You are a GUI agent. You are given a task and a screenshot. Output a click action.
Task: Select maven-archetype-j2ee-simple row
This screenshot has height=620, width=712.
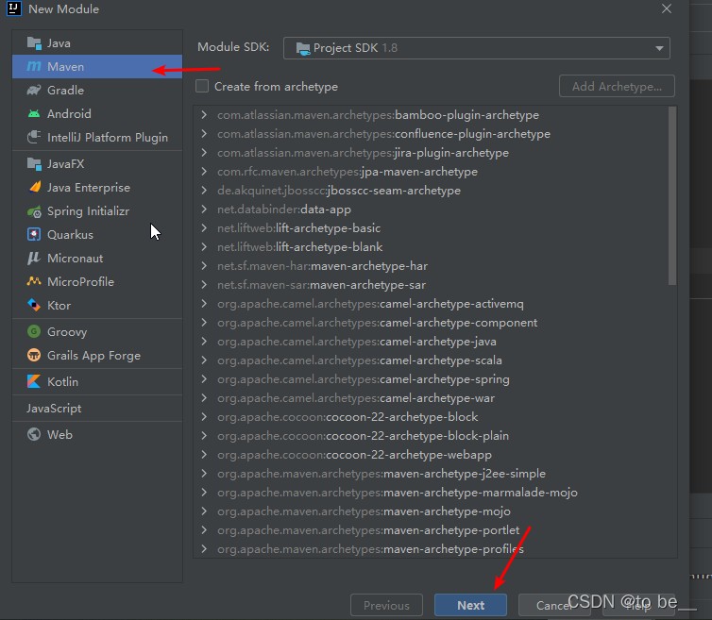tap(431, 474)
